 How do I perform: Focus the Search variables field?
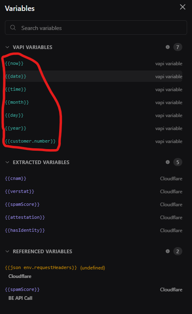click(x=96, y=28)
